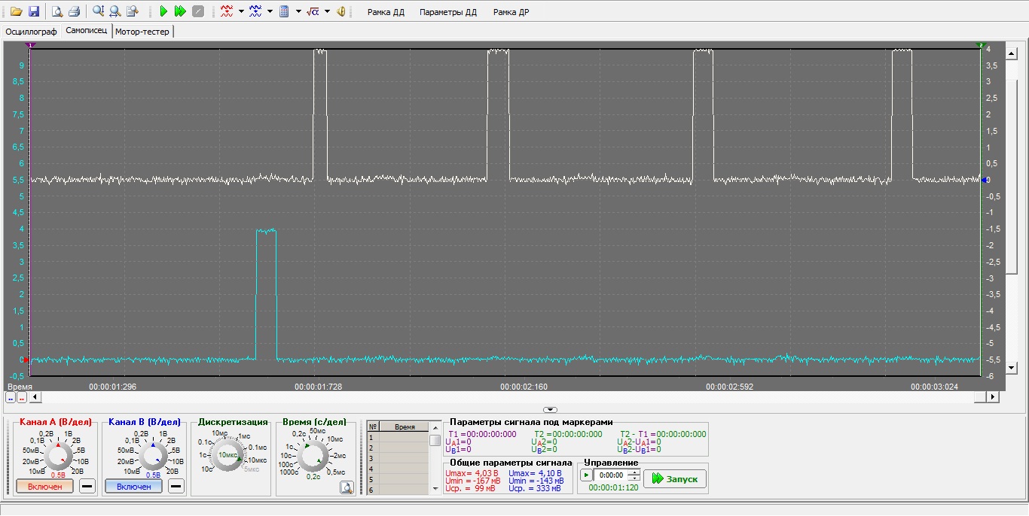Click the blue waveform icon
Image resolution: width=1029 pixels, height=516 pixels.
(255, 11)
